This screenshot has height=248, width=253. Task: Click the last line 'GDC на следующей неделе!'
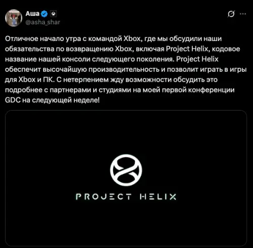[52, 101]
